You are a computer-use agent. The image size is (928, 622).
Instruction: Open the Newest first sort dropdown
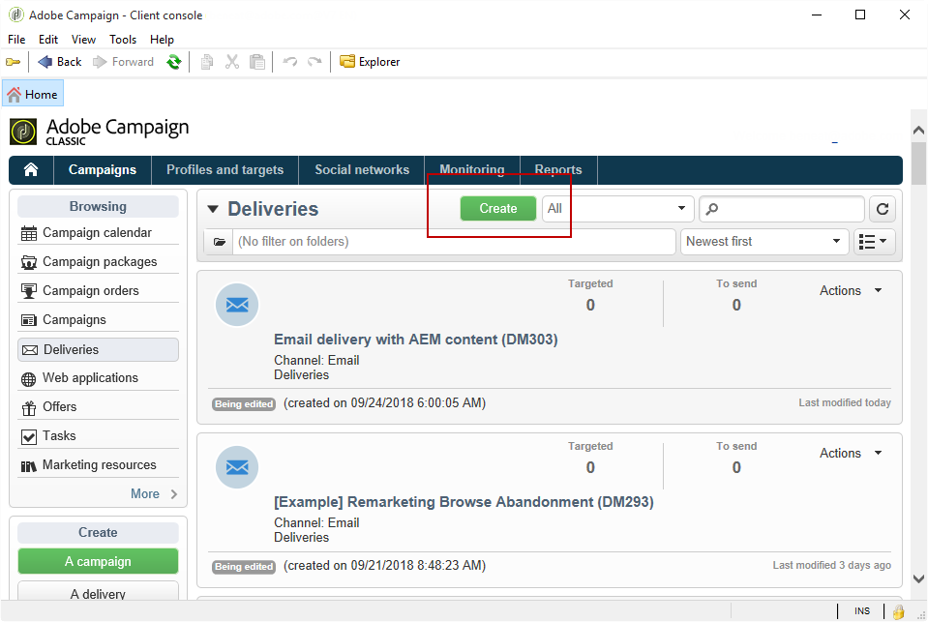pos(764,242)
